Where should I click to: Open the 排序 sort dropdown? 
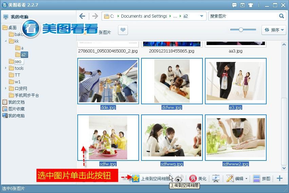(274, 30)
